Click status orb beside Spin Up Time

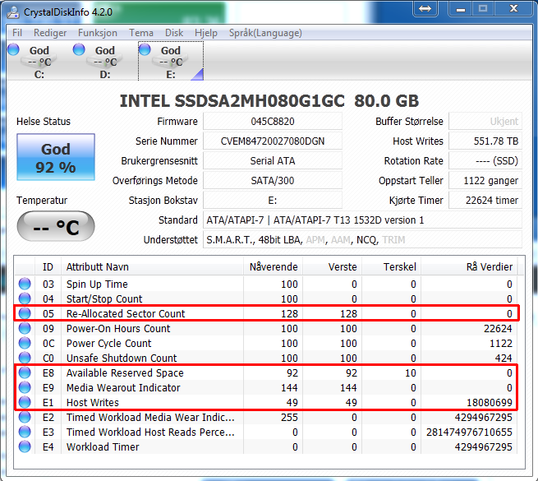25,284
